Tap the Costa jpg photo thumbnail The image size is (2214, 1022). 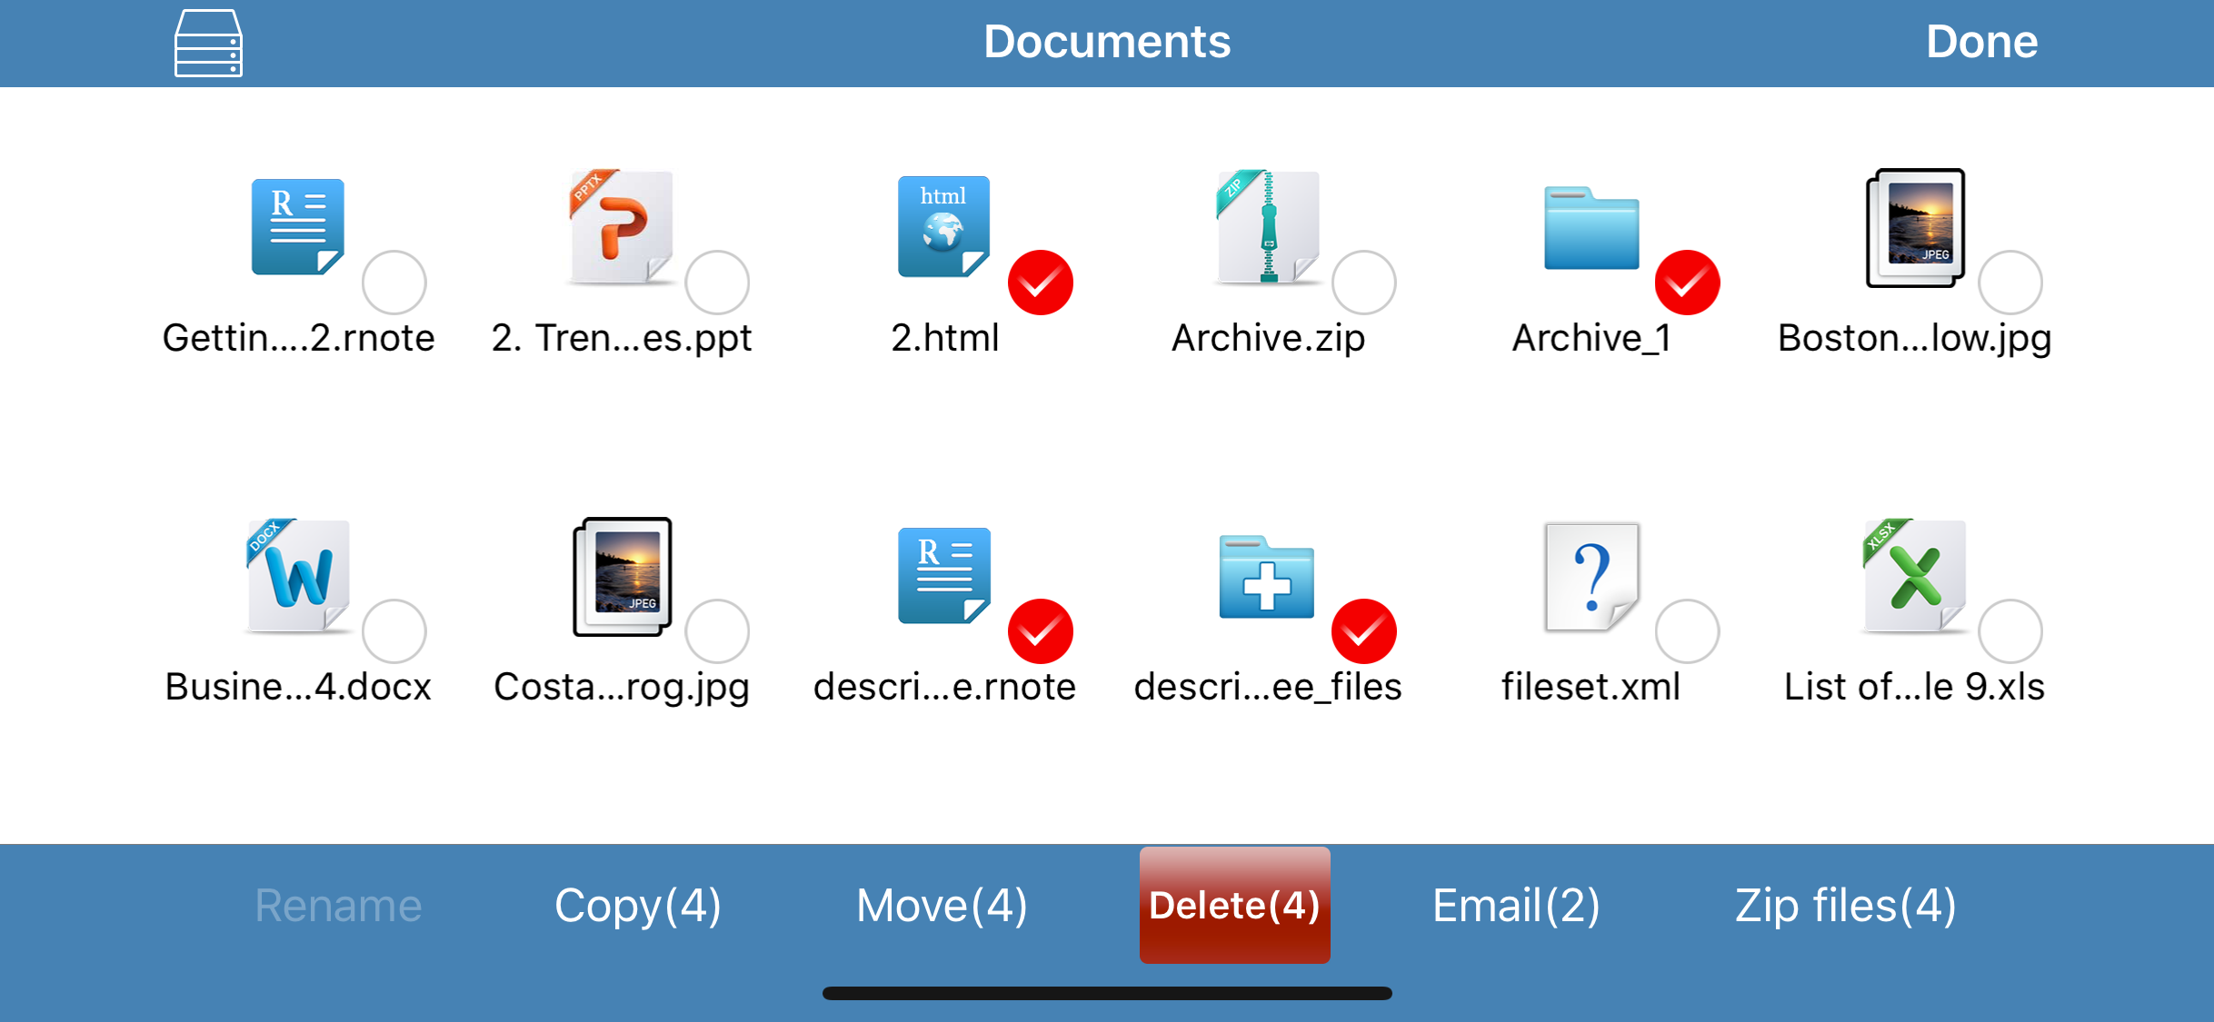coord(622,576)
